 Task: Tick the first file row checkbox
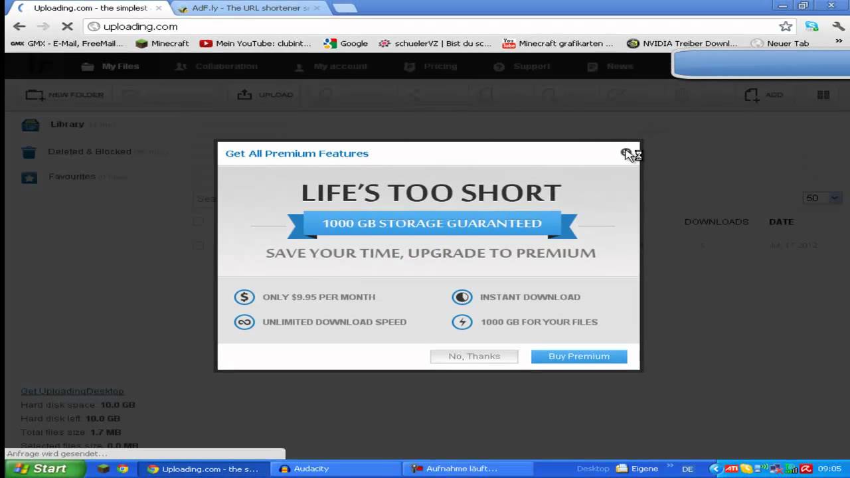[x=198, y=245]
